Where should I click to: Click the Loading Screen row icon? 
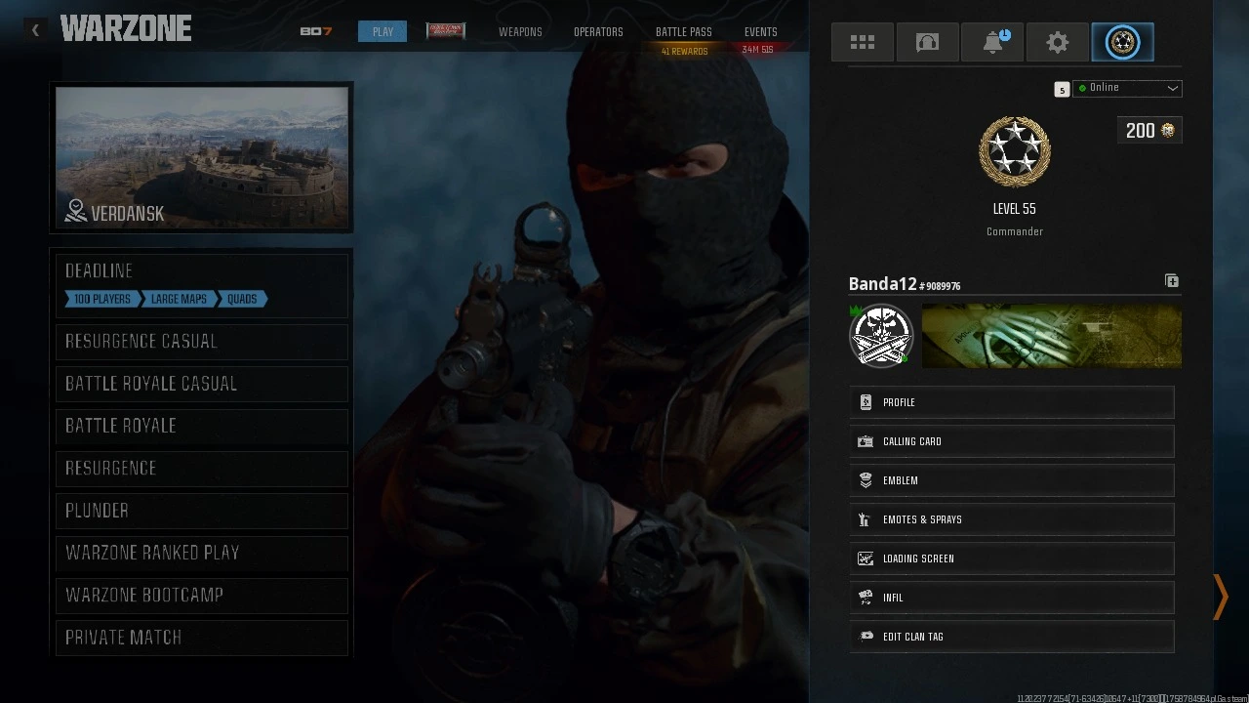coord(866,558)
